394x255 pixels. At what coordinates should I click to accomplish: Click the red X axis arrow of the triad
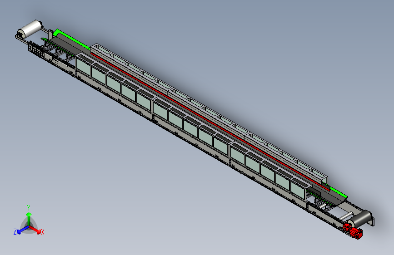[x=35, y=230]
